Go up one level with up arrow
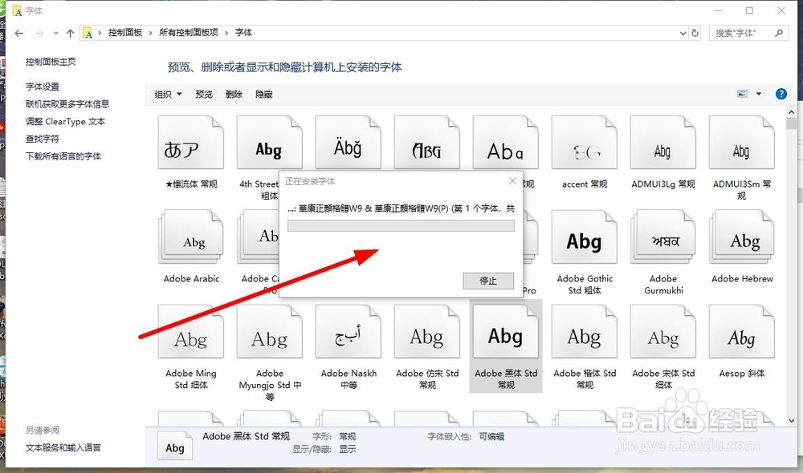 pyautogui.click(x=70, y=33)
